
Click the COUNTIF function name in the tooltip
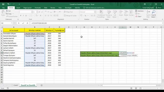124,55
